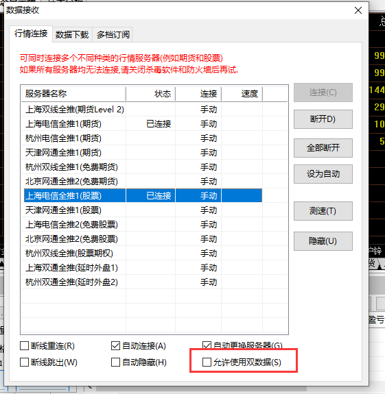Click the 隐藏(U) button
Screen dimensions: 385x394
323,241
